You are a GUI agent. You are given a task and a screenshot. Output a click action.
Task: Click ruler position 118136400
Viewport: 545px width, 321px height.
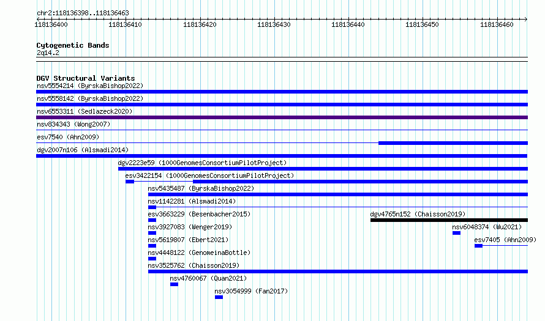click(51, 24)
